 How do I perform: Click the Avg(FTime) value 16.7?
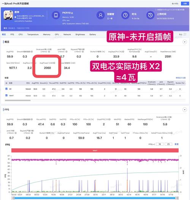click(99, 138)
